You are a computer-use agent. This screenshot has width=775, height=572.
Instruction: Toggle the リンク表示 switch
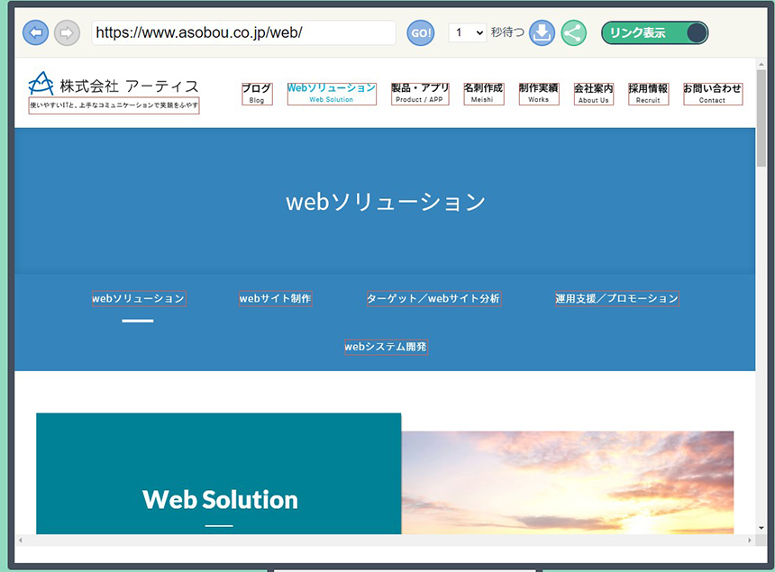654,33
